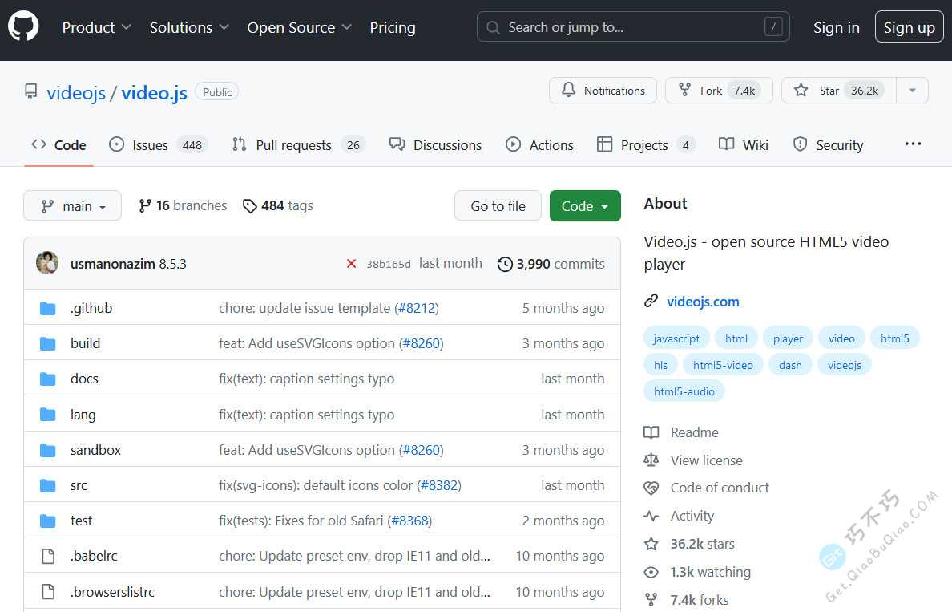This screenshot has height=612, width=952.
Task: Click the GitHub Octocat logo
Action: [23, 26]
